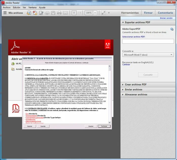Click Guardar in the license dialog
The width and height of the screenshot is (177, 160).
tap(43, 126)
